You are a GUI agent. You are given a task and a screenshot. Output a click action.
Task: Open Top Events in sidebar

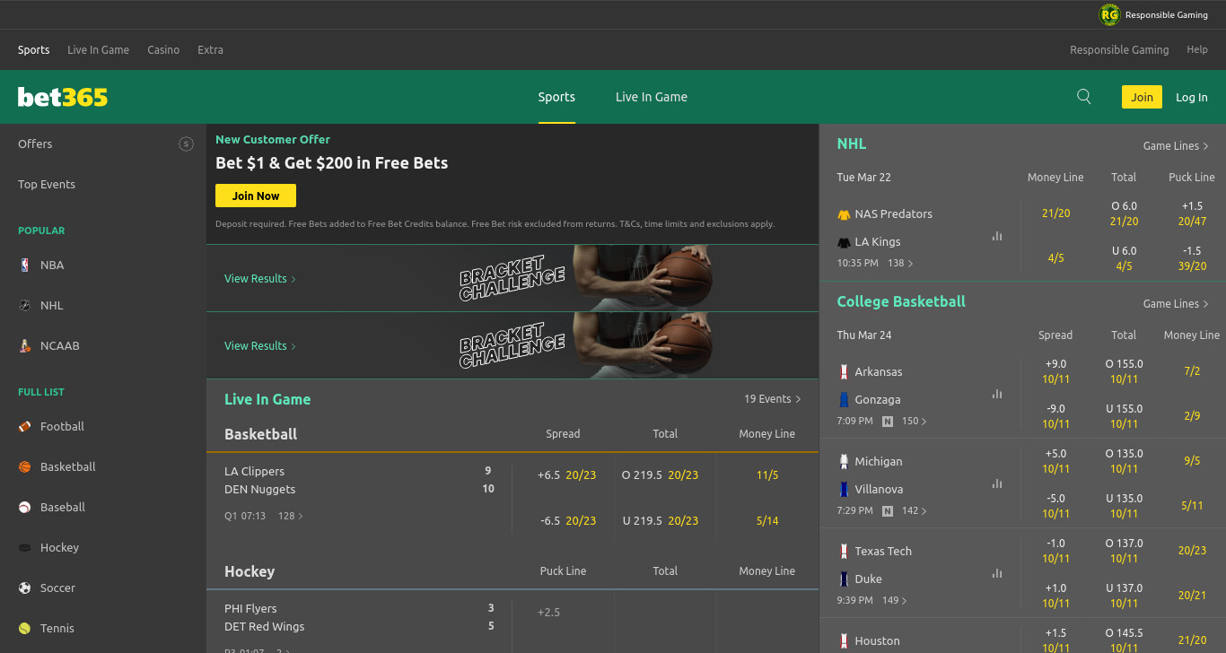(47, 184)
